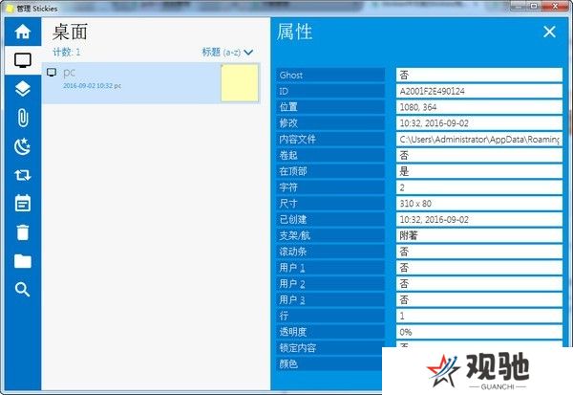
Task: Open the Home section in the sidebar
Action: tap(23, 32)
